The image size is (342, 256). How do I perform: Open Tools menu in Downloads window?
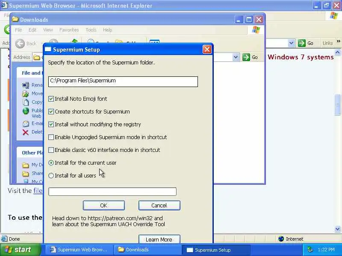tap(91, 30)
